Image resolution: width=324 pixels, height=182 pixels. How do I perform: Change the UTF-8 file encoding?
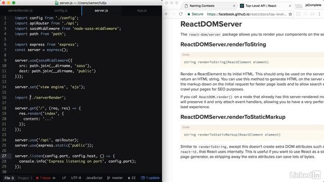click(76, 178)
